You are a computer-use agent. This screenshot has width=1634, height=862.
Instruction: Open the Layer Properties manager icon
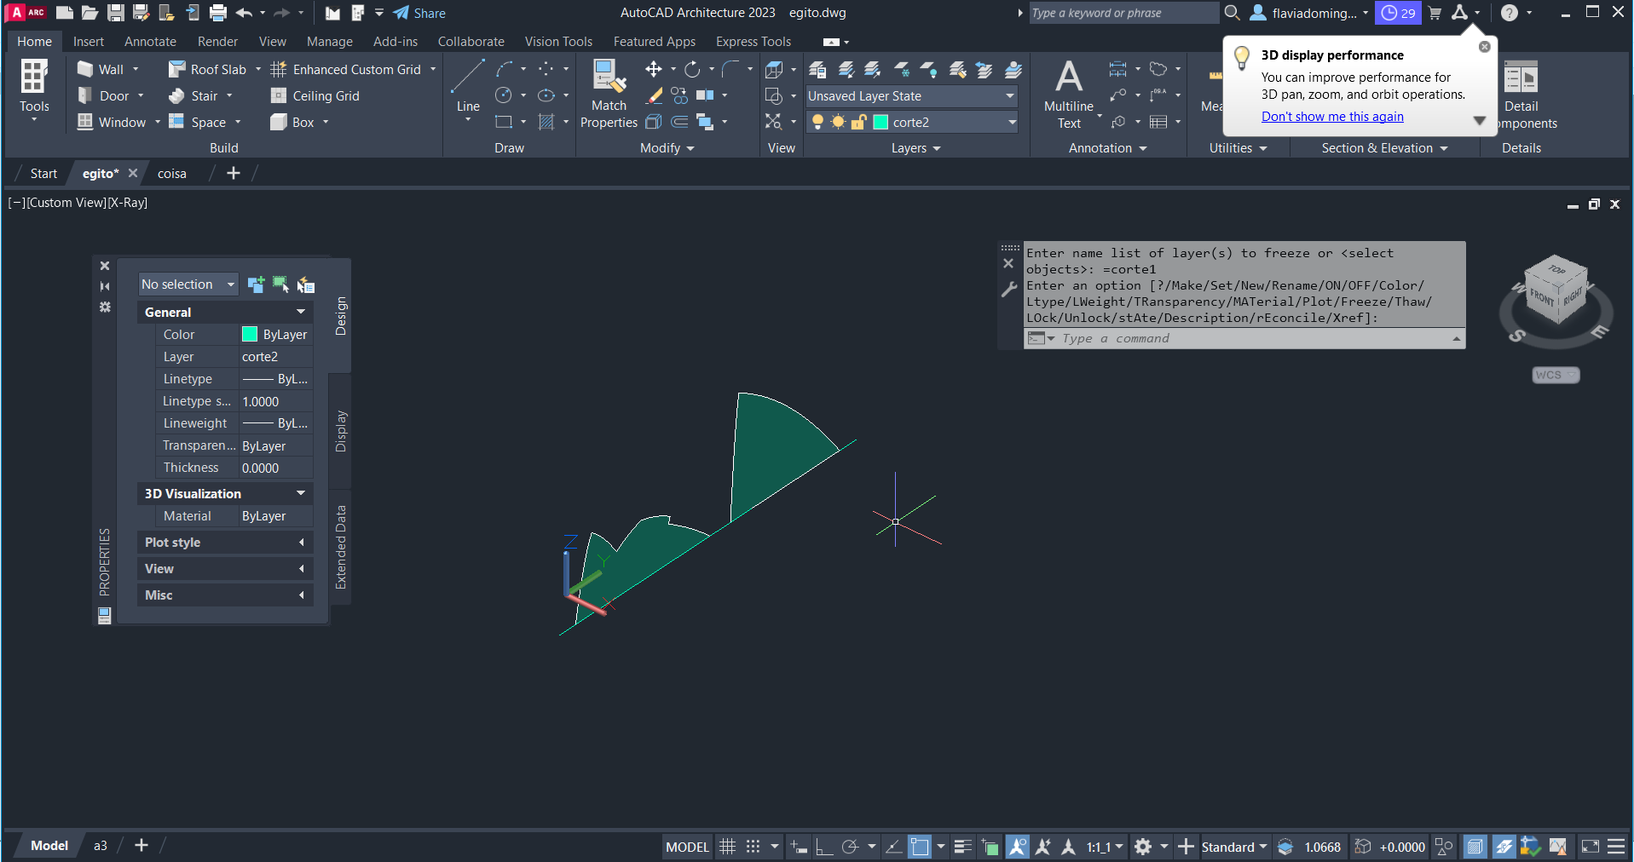[x=817, y=70]
